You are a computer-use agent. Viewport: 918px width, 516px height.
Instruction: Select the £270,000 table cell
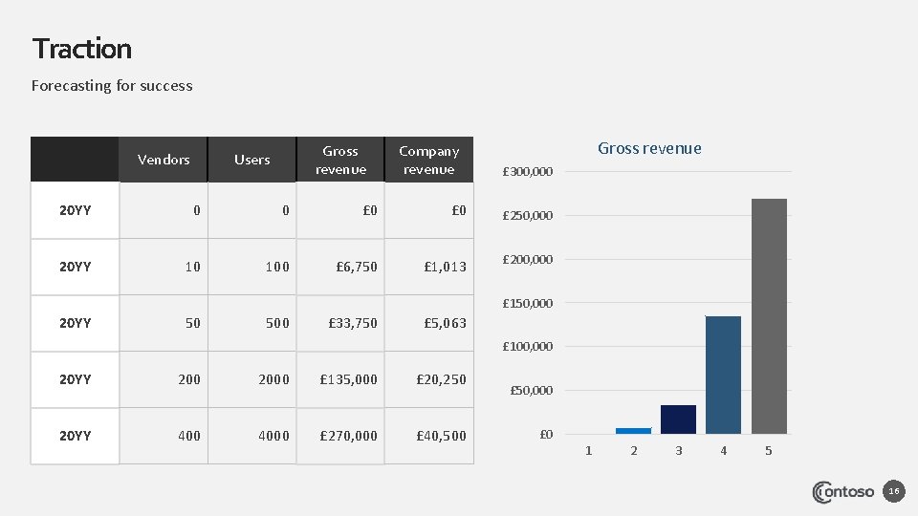(x=348, y=436)
